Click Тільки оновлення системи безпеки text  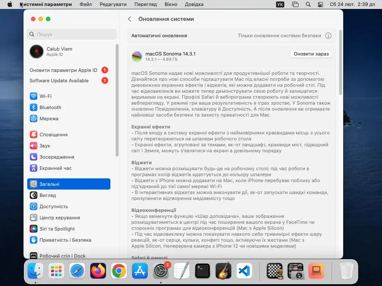point(279,36)
